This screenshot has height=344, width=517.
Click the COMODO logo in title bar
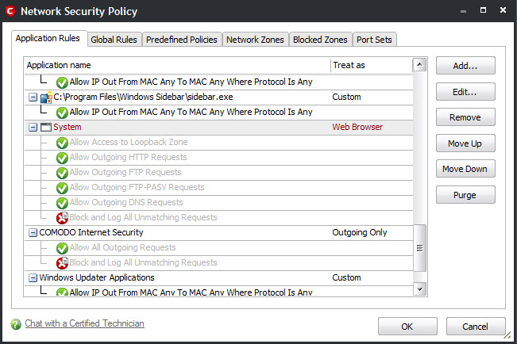click(10, 11)
